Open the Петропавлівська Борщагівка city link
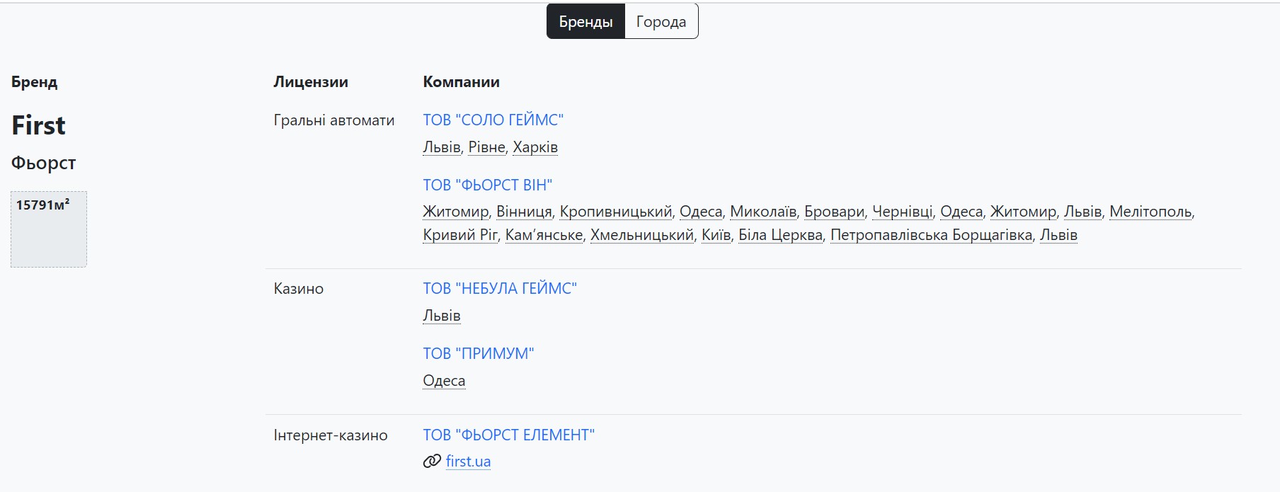Viewport: 1280px width, 492px height. click(x=930, y=235)
